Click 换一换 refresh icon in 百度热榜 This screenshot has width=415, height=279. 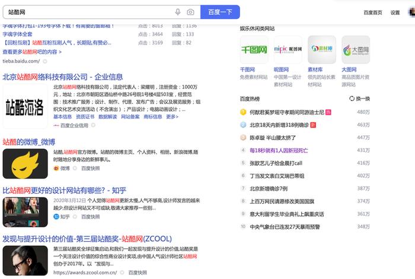352,99
